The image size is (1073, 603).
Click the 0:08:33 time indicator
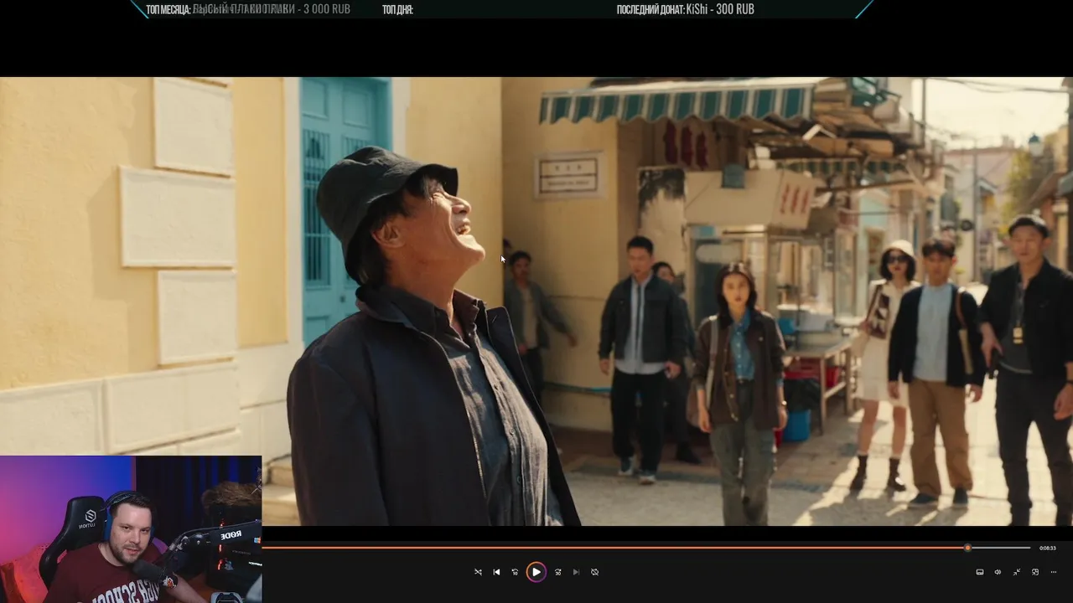pyautogui.click(x=1047, y=548)
